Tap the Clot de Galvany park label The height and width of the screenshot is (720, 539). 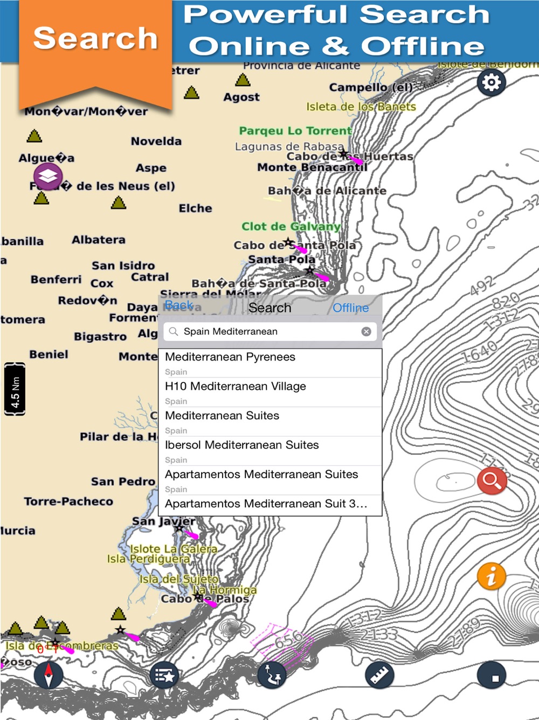(x=291, y=227)
